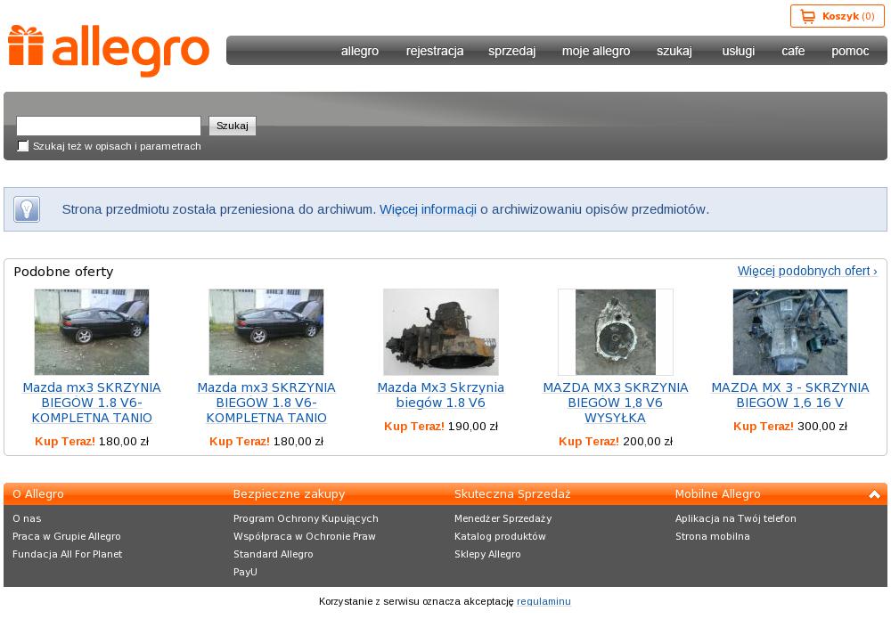Open the 'regulaminu' terms link

[x=544, y=601]
